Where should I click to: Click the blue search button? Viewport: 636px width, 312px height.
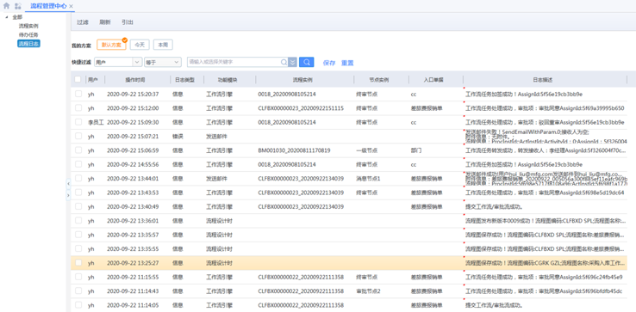tap(306, 62)
